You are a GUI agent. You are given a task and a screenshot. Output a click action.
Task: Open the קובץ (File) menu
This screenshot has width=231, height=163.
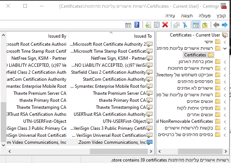(x=221, y=16)
